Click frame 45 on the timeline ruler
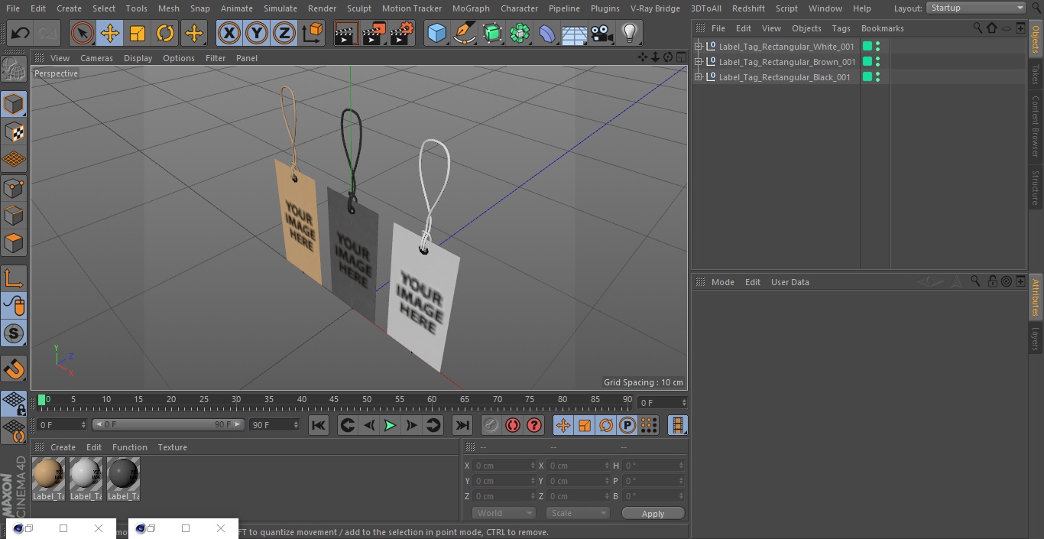 click(335, 400)
